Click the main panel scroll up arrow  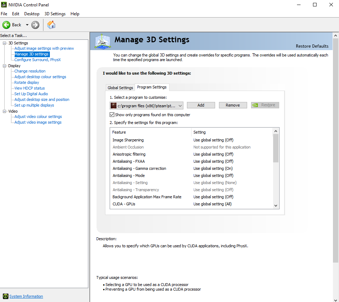coord(335,36)
